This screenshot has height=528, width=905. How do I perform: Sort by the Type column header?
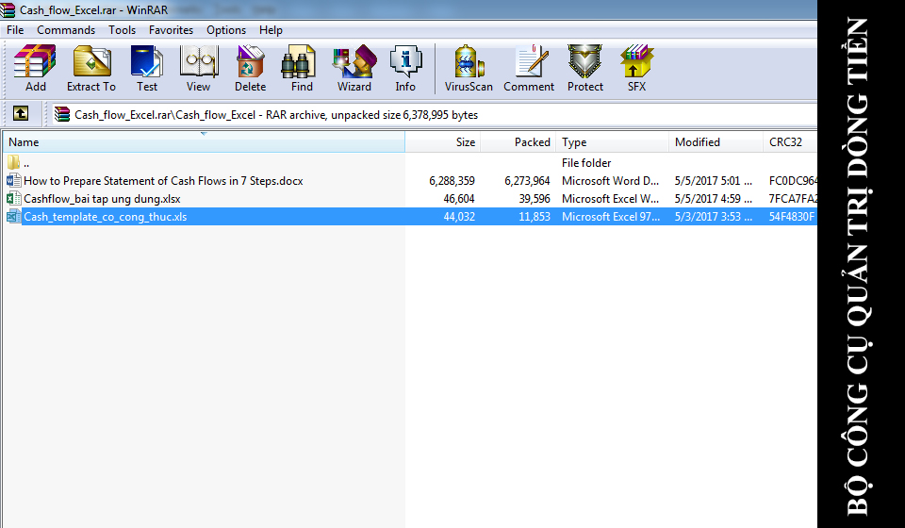pyautogui.click(x=613, y=142)
